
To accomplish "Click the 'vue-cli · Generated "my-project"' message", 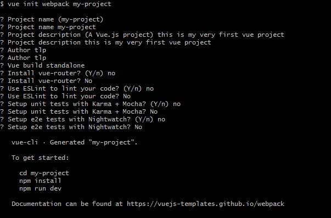I will pos(75,142).
